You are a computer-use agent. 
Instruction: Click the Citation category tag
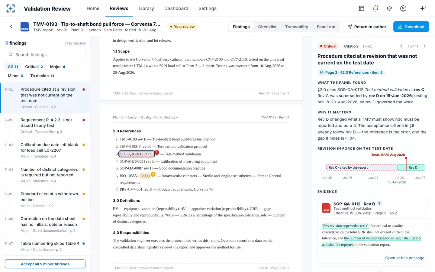[351, 46]
